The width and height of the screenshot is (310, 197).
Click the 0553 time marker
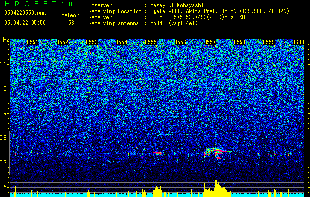pyautogui.click(x=92, y=42)
